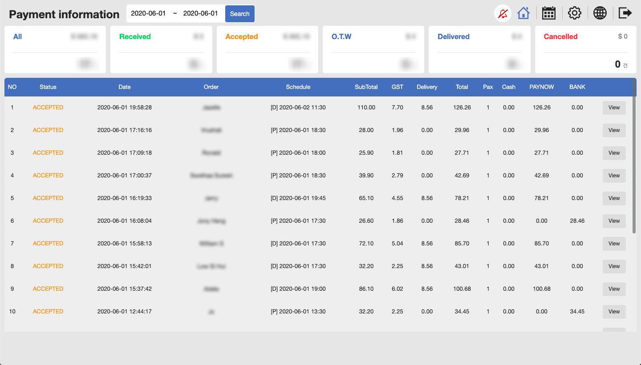641x365 pixels.
Task: Click the ACCEPTED status label on row 5
Action: pyautogui.click(x=48, y=198)
